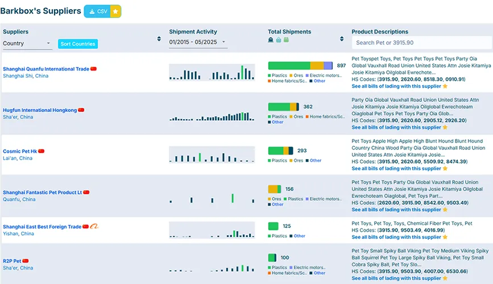Click Other category link for Hugfun
The width and height of the screenshot is (493, 284).
pos(277,122)
